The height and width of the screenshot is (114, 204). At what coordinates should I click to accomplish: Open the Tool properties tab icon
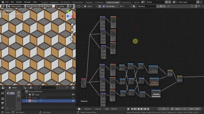[3, 93]
